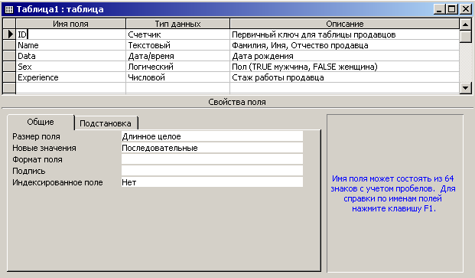Switch to the Общие tab

point(41,122)
